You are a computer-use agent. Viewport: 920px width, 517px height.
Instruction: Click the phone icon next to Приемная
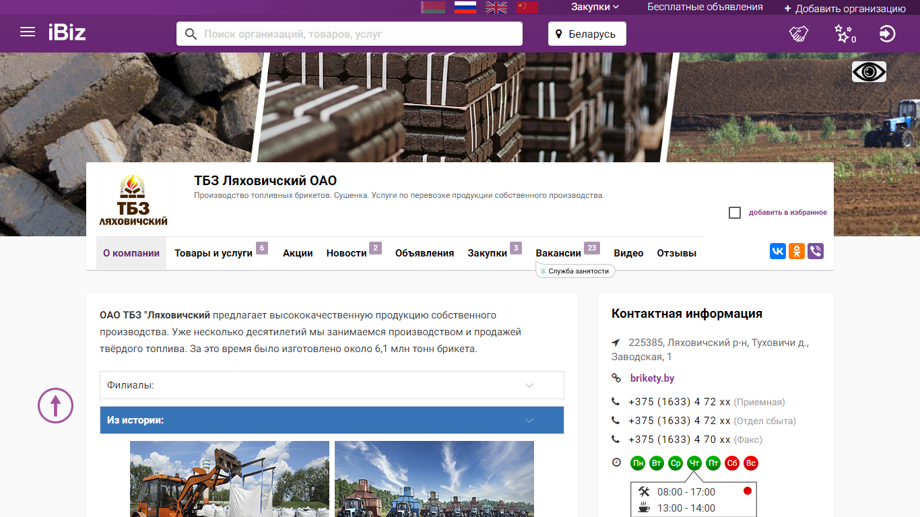tap(616, 401)
